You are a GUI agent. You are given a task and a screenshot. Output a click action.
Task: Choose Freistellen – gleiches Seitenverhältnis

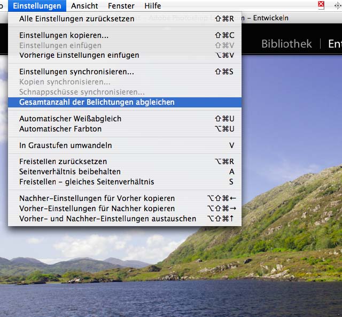[125, 182]
